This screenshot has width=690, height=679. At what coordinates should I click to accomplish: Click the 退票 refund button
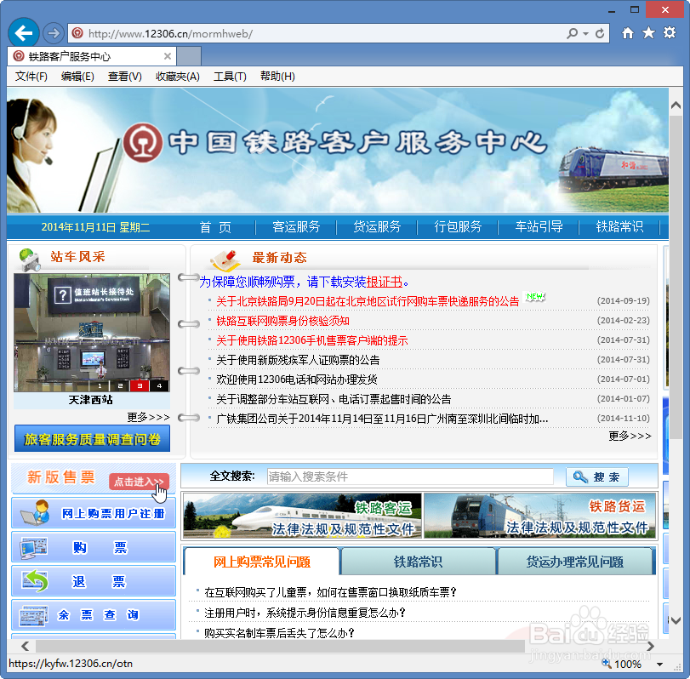[94, 581]
